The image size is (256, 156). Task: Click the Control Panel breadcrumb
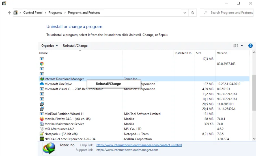click(x=33, y=12)
